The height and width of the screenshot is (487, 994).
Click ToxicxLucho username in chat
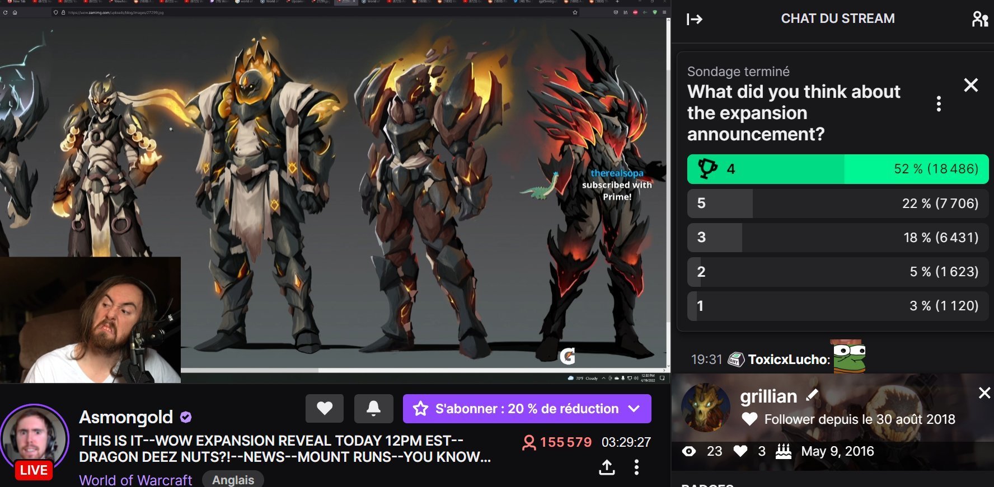click(x=789, y=360)
